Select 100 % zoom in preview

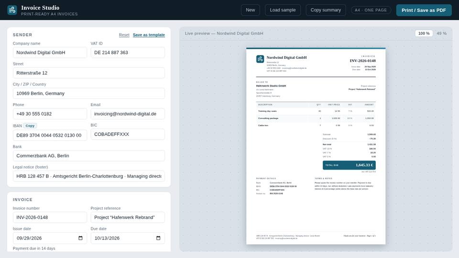(x=424, y=33)
